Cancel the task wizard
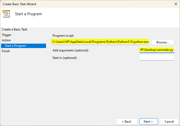 169,121
